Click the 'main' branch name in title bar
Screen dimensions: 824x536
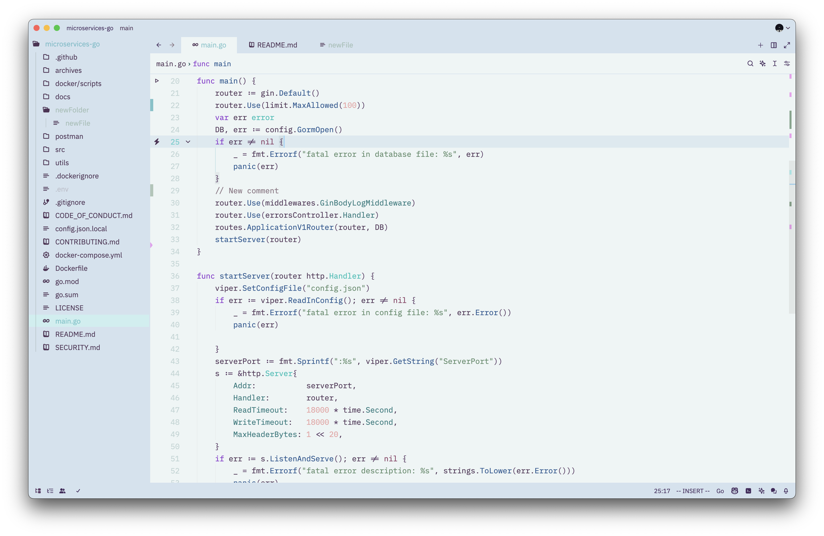click(x=126, y=28)
